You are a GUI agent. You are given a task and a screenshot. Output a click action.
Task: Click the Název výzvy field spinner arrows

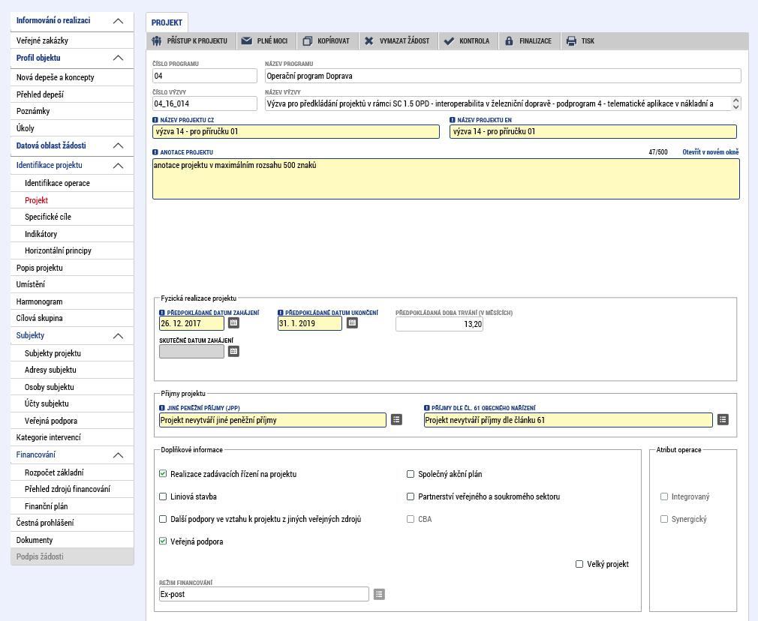pyautogui.click(x=735, y=103)
